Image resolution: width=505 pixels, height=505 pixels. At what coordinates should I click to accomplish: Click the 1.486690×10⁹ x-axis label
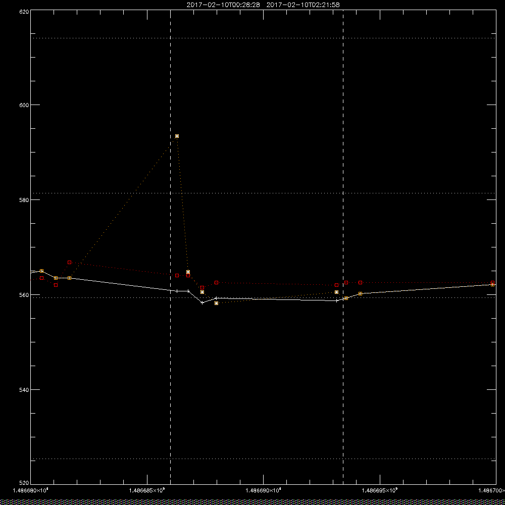coord(264,490)
